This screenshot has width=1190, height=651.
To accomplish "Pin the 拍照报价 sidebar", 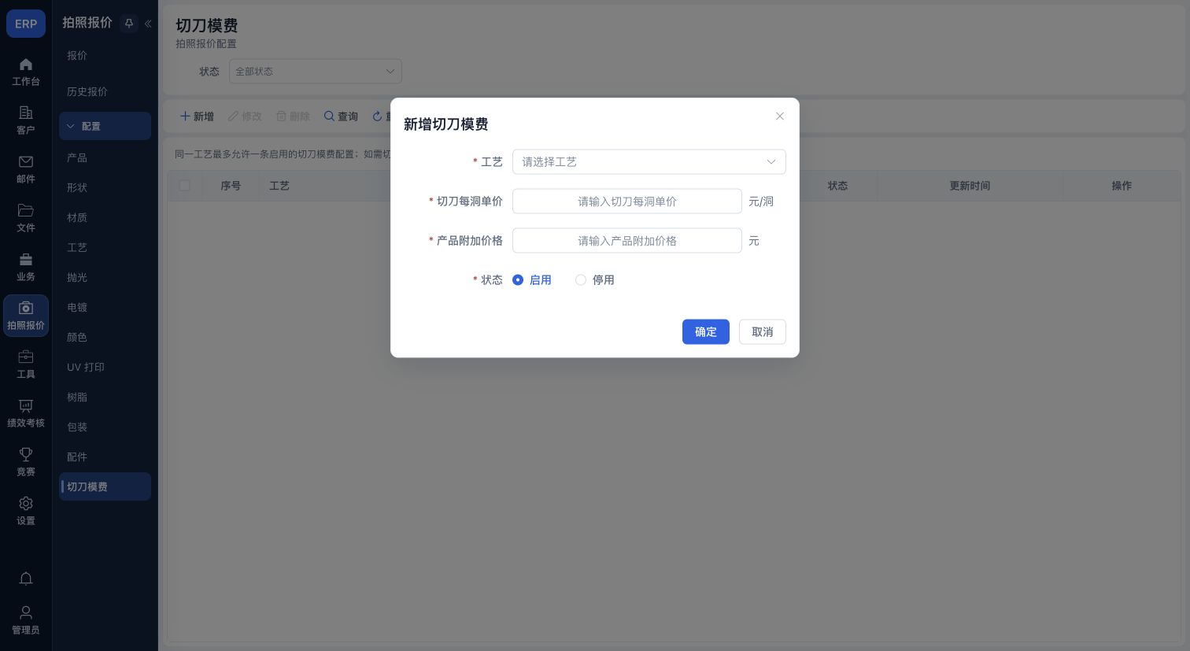I will pyautogui.click(x=129, y=24).
